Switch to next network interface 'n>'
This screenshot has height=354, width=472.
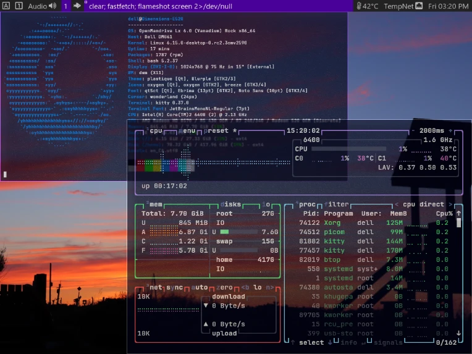point(270,287)
